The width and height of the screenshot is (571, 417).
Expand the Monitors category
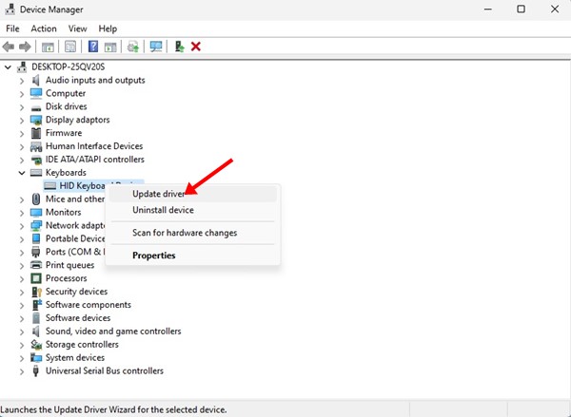(x=22, y=213)
